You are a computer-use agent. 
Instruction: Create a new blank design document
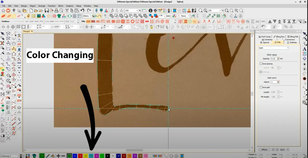pos(31,10)
